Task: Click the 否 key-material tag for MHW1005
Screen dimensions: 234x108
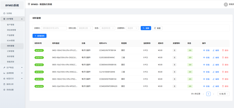Action: (174, 79)
